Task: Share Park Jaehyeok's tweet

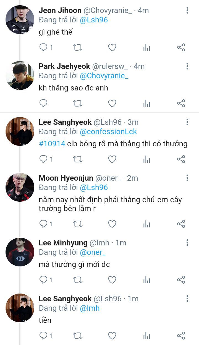Action: tap(181, 103)
